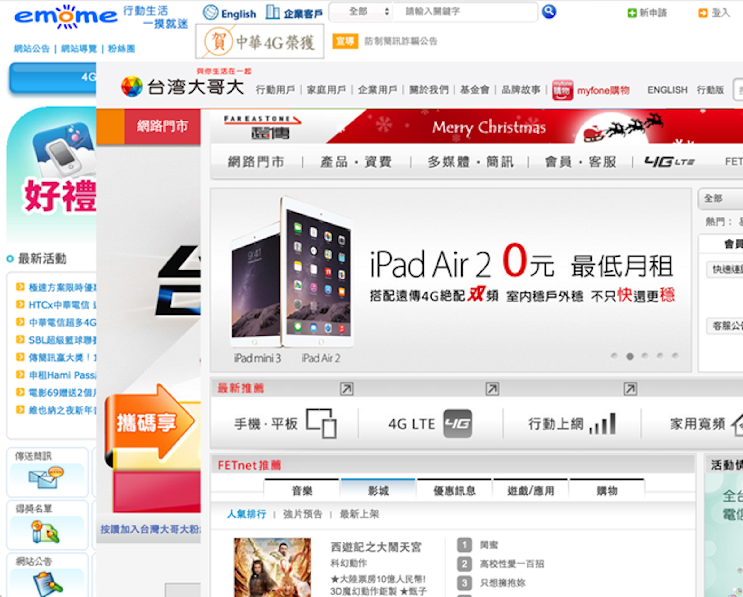Switch to the 優惠訊息 tab
The height and width of the screenshot is (597, 743).
[454, 490]
